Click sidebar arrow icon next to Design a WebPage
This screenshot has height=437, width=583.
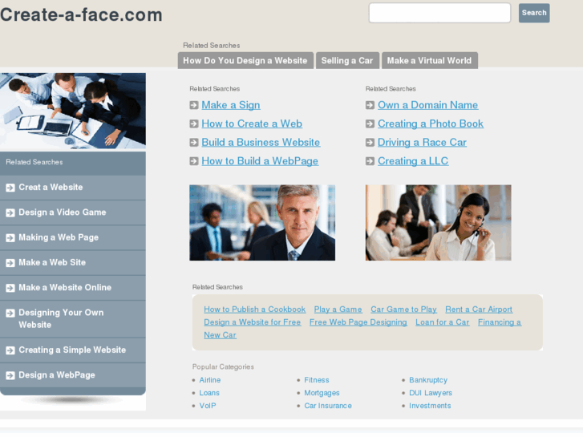[x=10, y=375]
